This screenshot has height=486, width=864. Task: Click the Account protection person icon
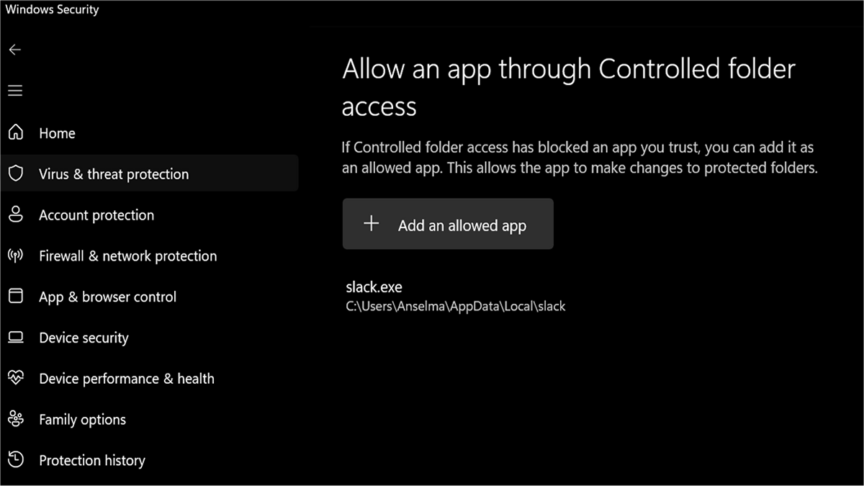tap(15, 215)
